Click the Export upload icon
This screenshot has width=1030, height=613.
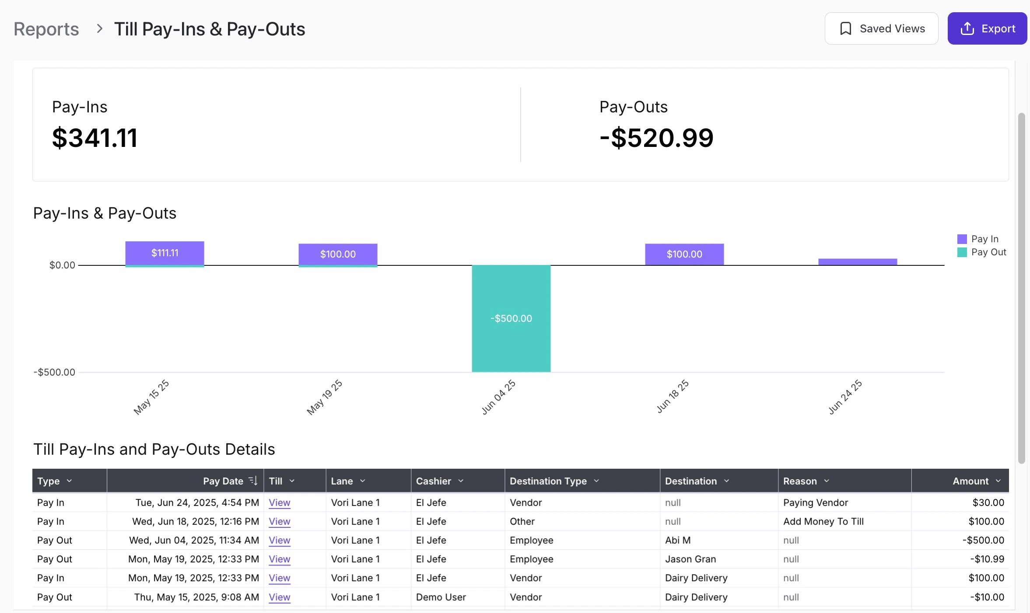(x=967, y=29)
